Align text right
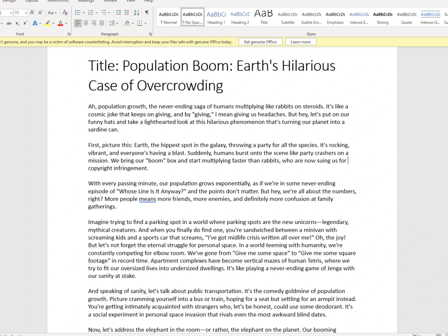 click(94, 23)
